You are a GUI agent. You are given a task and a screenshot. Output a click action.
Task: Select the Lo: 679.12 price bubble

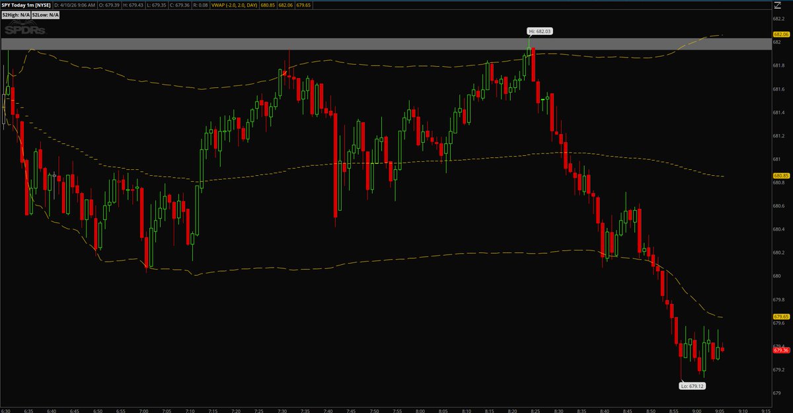tap(693, 385)
